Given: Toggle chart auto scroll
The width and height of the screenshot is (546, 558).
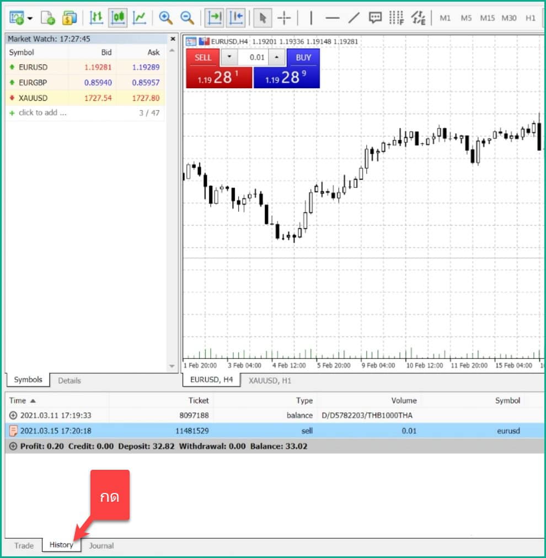Looking at the screenshot, I should tap(215, 18).
